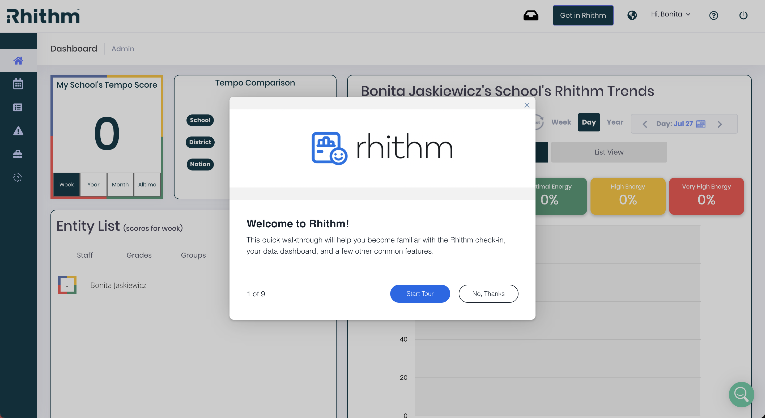Screen dimensions: 765x418
Task: Close the welcome tour dialog
Action: [527, 105]
